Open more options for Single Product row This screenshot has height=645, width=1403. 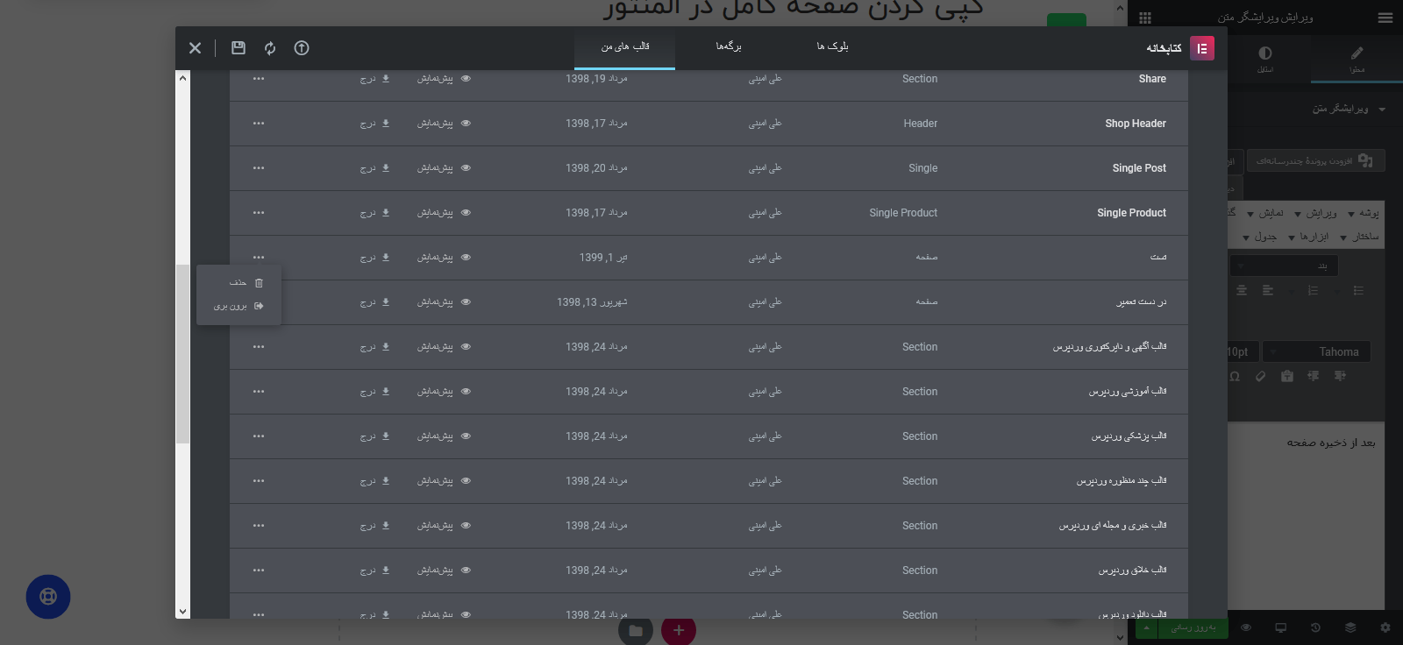(x=259, y=213)
